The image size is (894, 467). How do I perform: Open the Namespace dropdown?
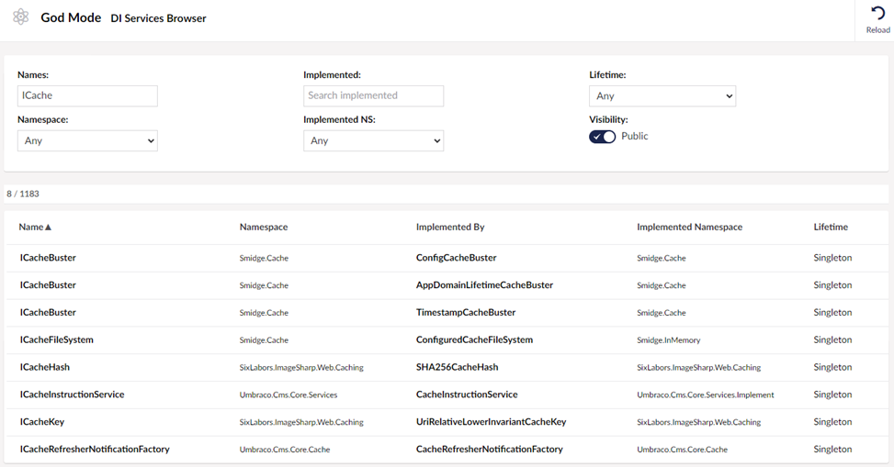pyautogui.click(x=87, y=140)
